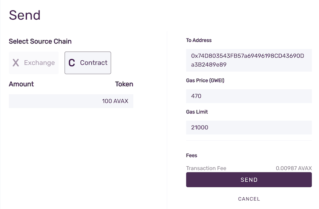319x209 pixels.
Task: Click the X icon for Exchange chain
Action: tap(16, 63)
